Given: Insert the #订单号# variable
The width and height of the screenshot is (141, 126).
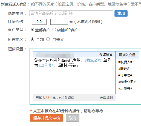Looking at the screenshot, I should pyautogui.click(x=125, y=75).
